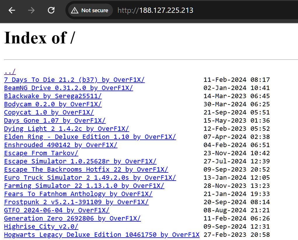
Task: Open Euro Truck Simulator 2 folder
Action: point(90,178)
